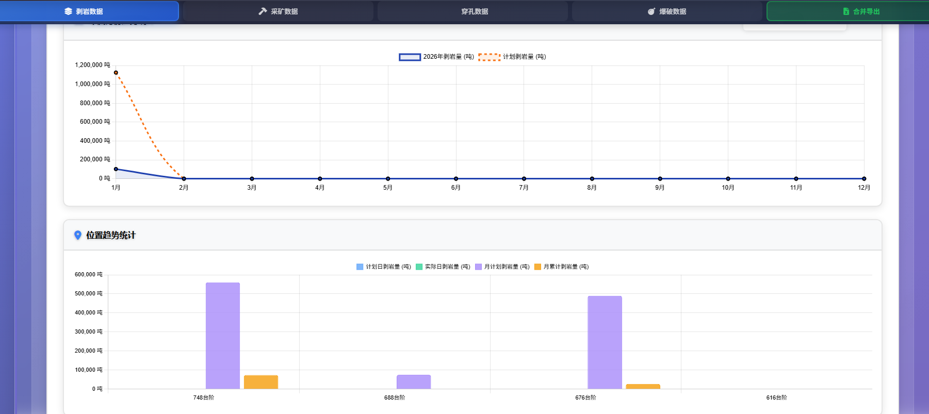
Task: Select the 6月 data point on line chart
Action: pos(456,179)
